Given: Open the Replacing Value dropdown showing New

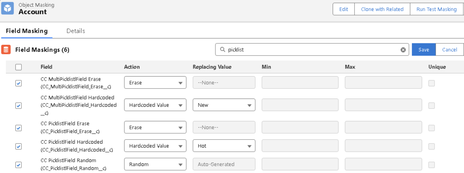Looking at the screenshot, I should coord(224,105).
